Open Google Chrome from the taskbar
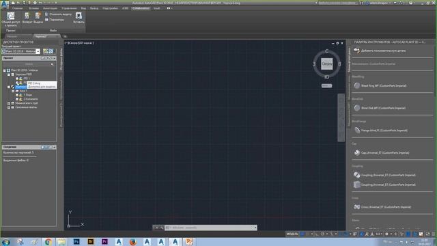437x246 pixels. (48, 241)
